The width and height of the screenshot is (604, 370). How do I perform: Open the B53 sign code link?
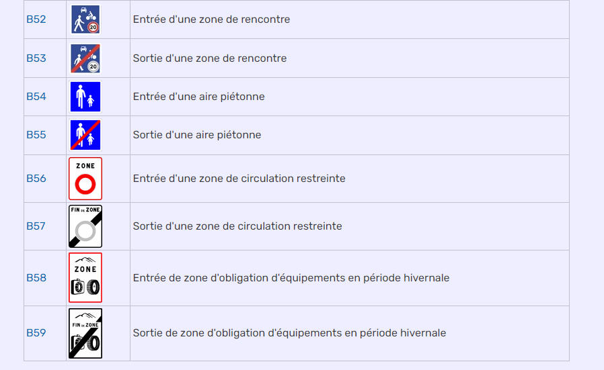click(36, 58)
